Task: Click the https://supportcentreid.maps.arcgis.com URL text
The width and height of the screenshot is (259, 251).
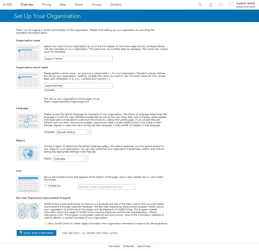Action: [66, 102]
